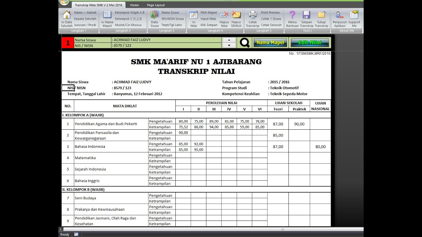Screen dimensions: 422x237
Task: Choose Kelompok C (1,2,3) command
Action: (x=128, y=19)
